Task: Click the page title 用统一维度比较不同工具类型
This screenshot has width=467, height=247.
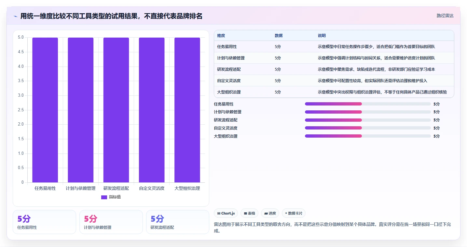Action: point(111,16)
